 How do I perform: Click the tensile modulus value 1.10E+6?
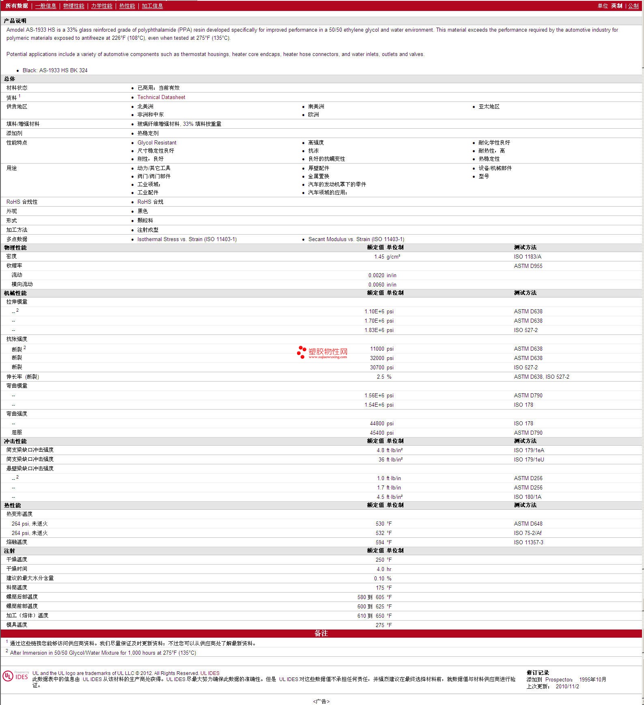point(374,311)
